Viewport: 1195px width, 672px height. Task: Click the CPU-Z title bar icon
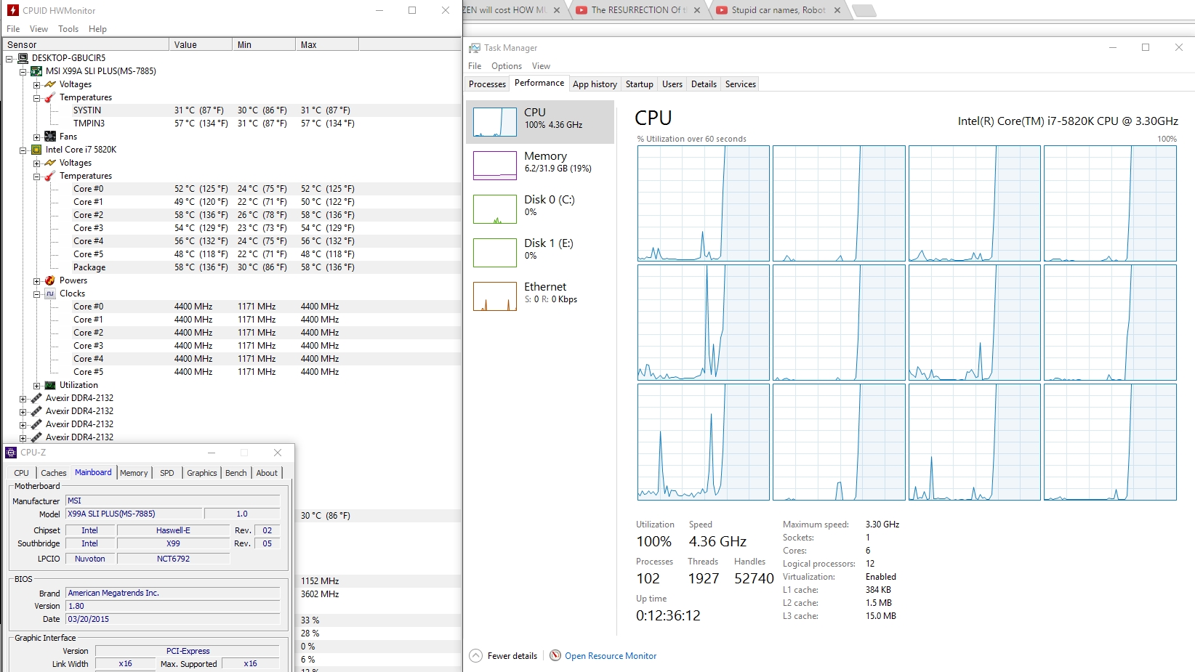(11, 453)
